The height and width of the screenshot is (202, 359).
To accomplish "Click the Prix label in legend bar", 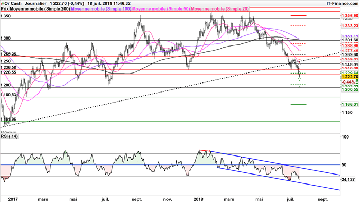I will (5, 9).
